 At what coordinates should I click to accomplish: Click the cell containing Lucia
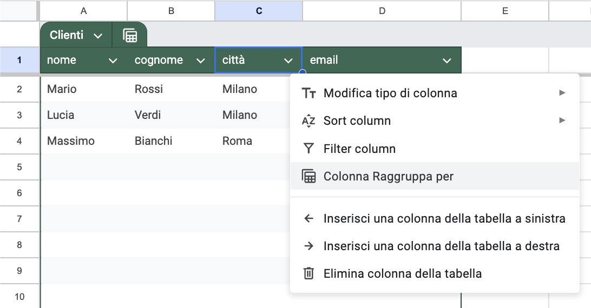(x=84, y=115)
